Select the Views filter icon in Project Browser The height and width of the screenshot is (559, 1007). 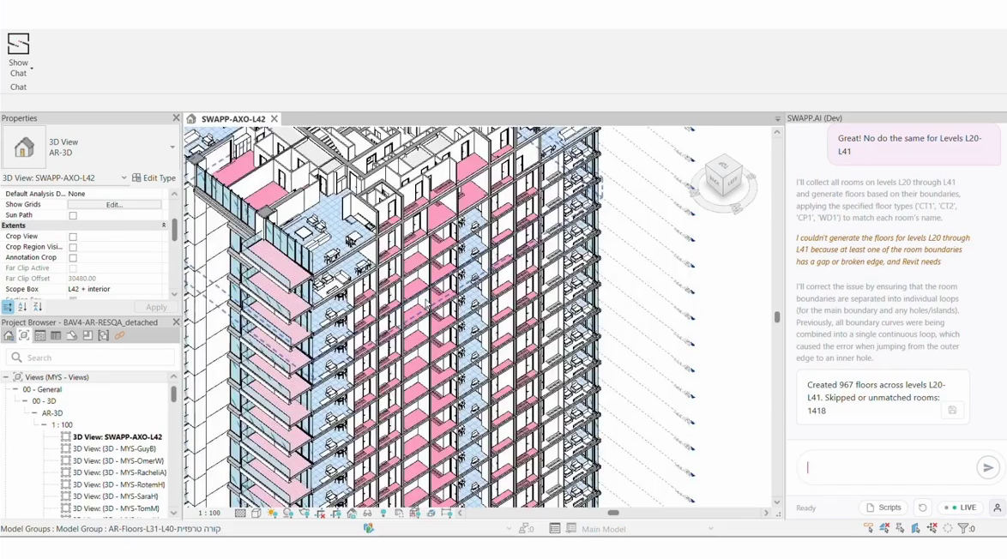[24, 335]
